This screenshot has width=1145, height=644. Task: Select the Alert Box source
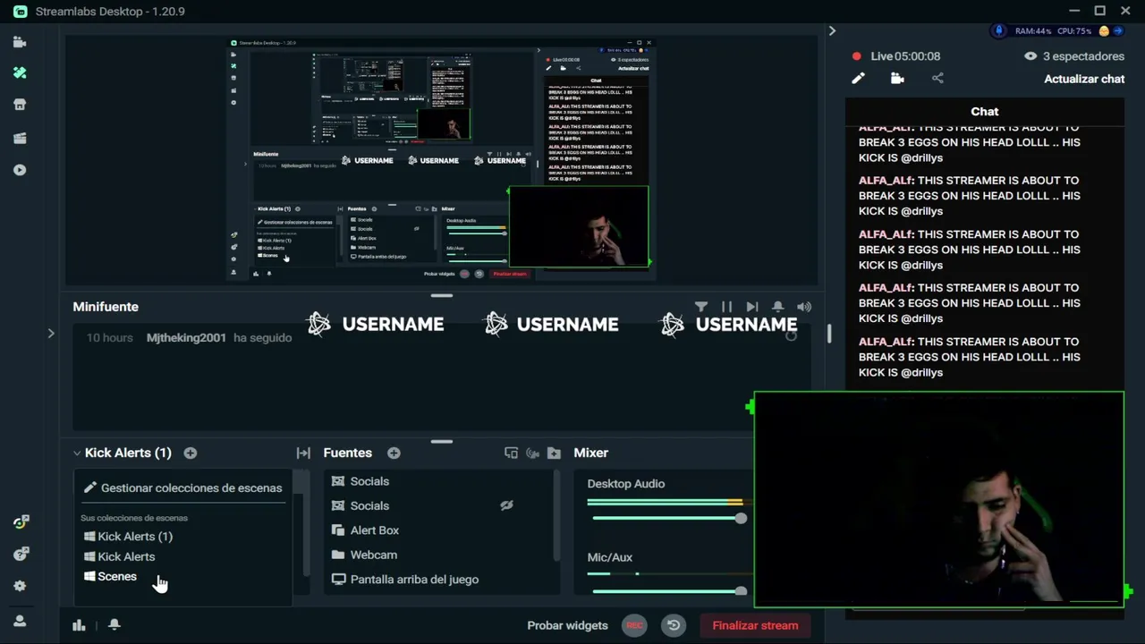(x=365, y=530)
